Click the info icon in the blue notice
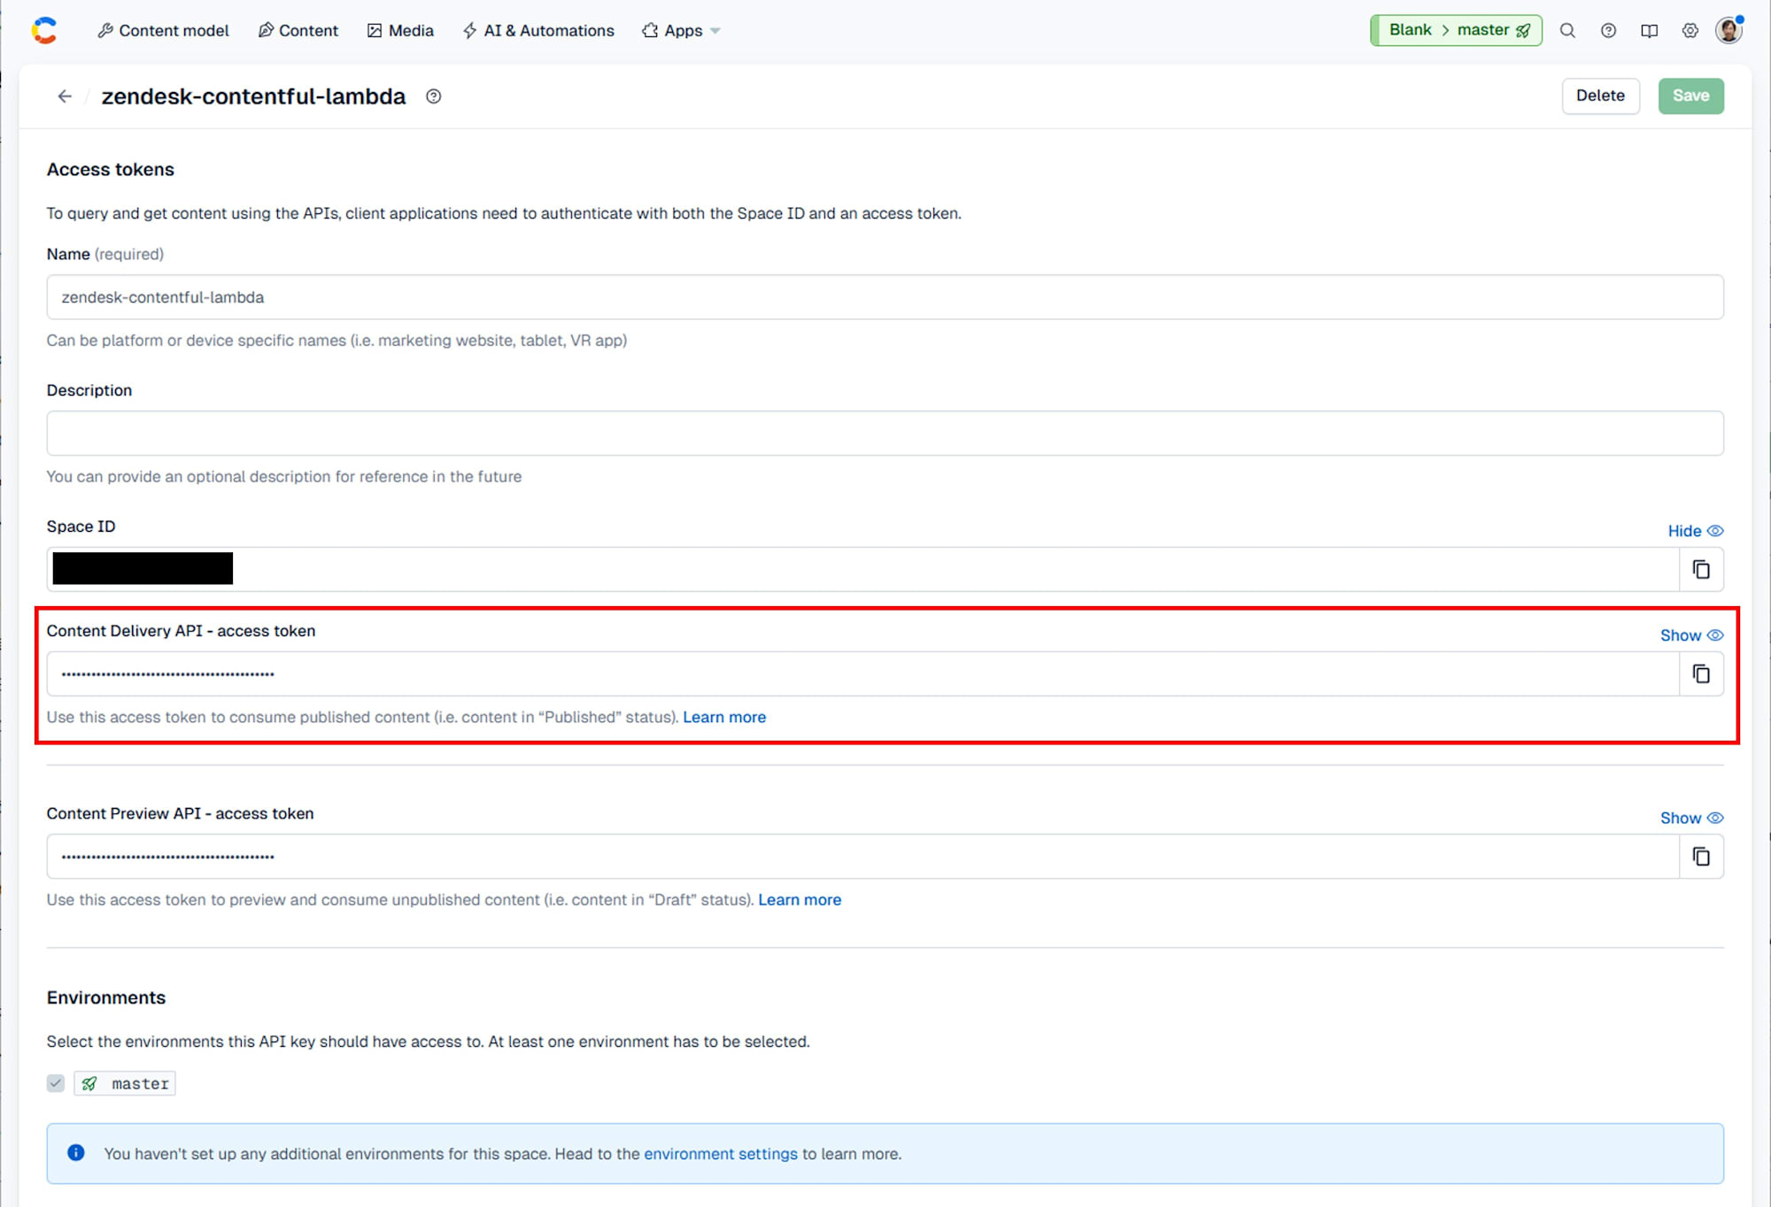This screenshot has width=1771, height=1207. tap(76, 1152)
